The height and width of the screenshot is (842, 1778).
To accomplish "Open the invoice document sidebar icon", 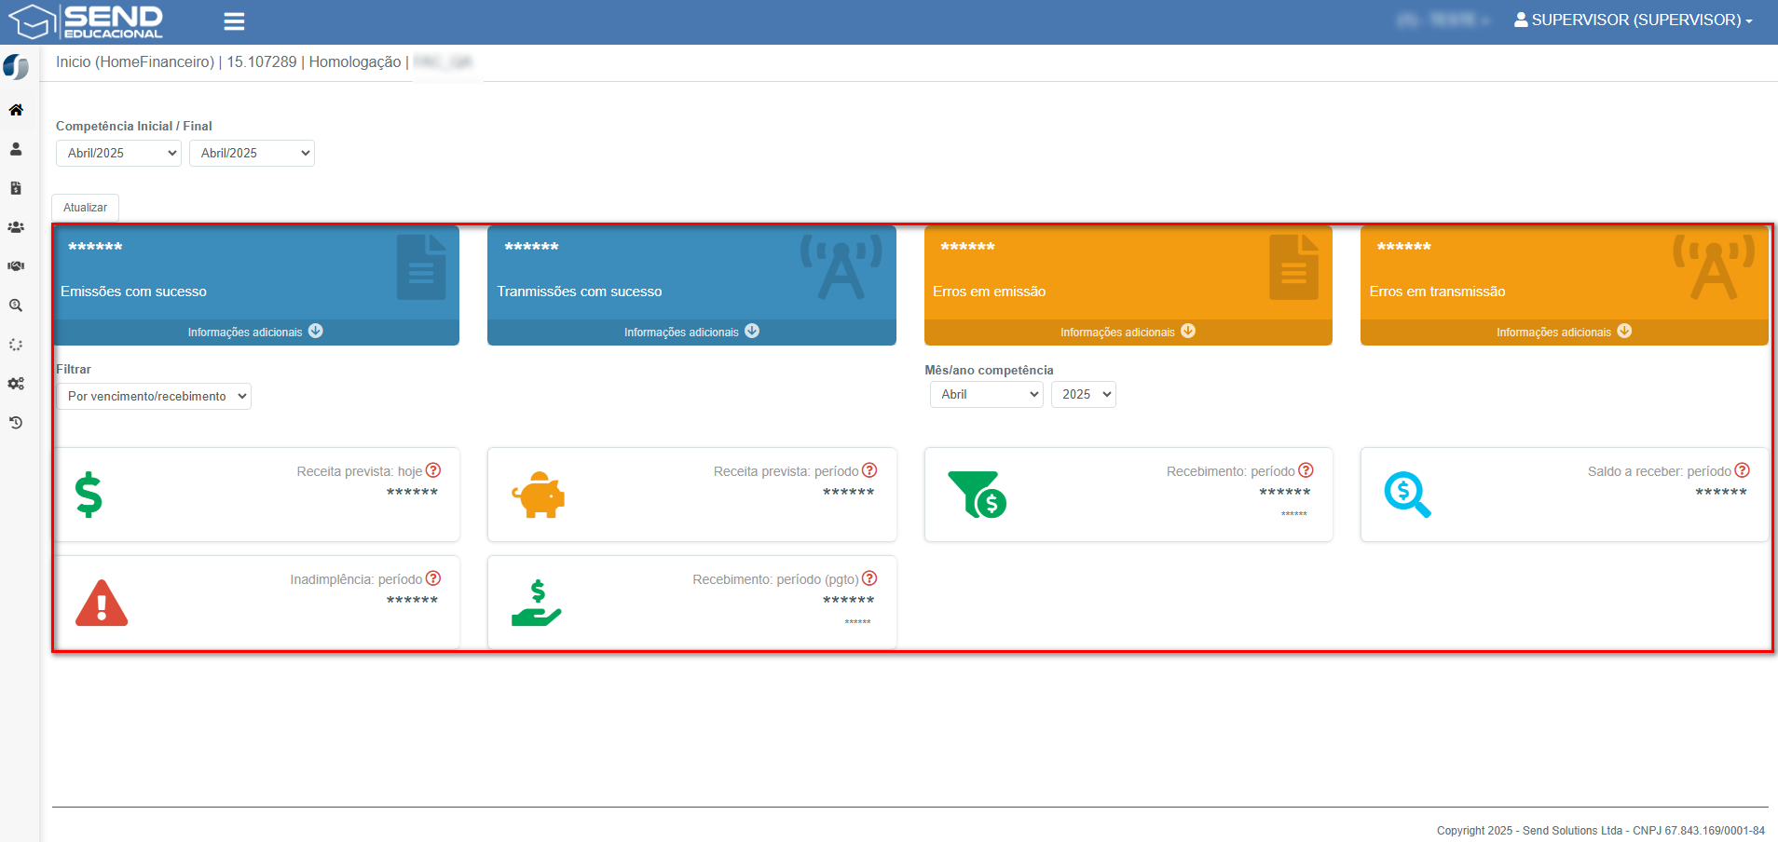I will click(x=16, y=188).
